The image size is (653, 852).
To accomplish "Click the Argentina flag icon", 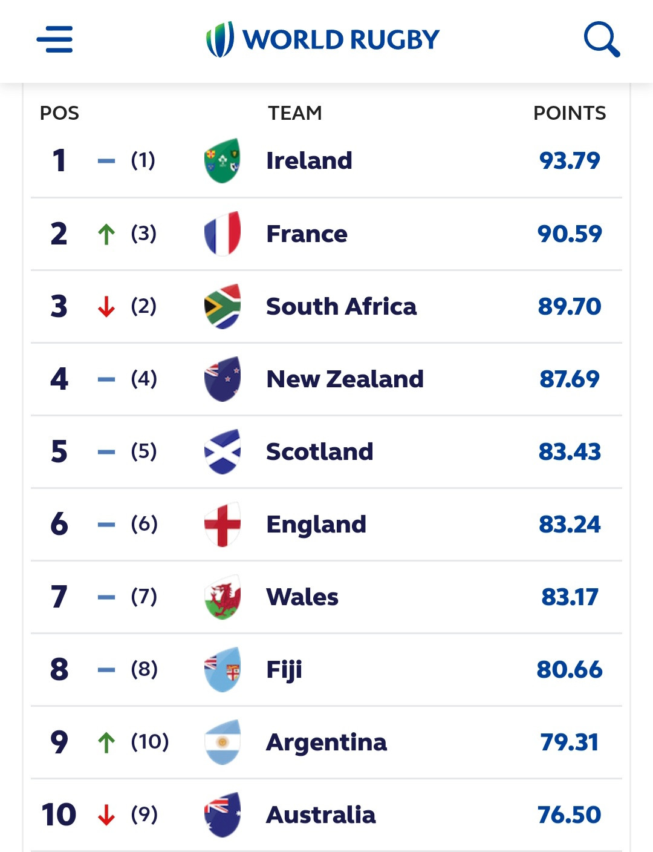I will click(x=223, y=742).
